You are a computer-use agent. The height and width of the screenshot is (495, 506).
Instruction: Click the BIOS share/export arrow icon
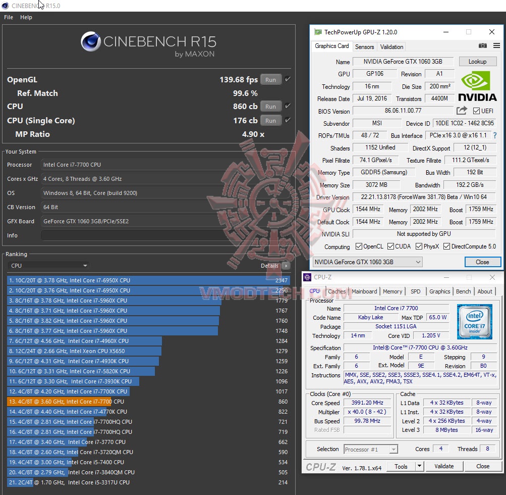462,111
